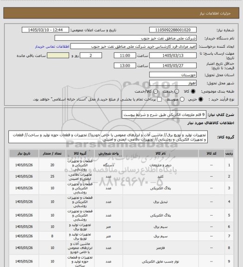The image size is (243, 267).
Task: Select the خدمت radio button
Action: (x=177, y=91)
